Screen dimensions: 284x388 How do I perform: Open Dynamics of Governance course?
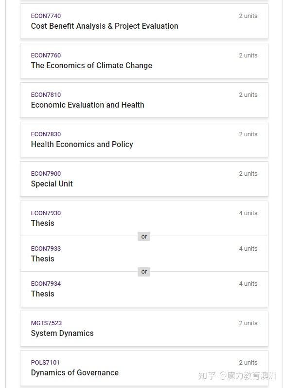[74, 372]
